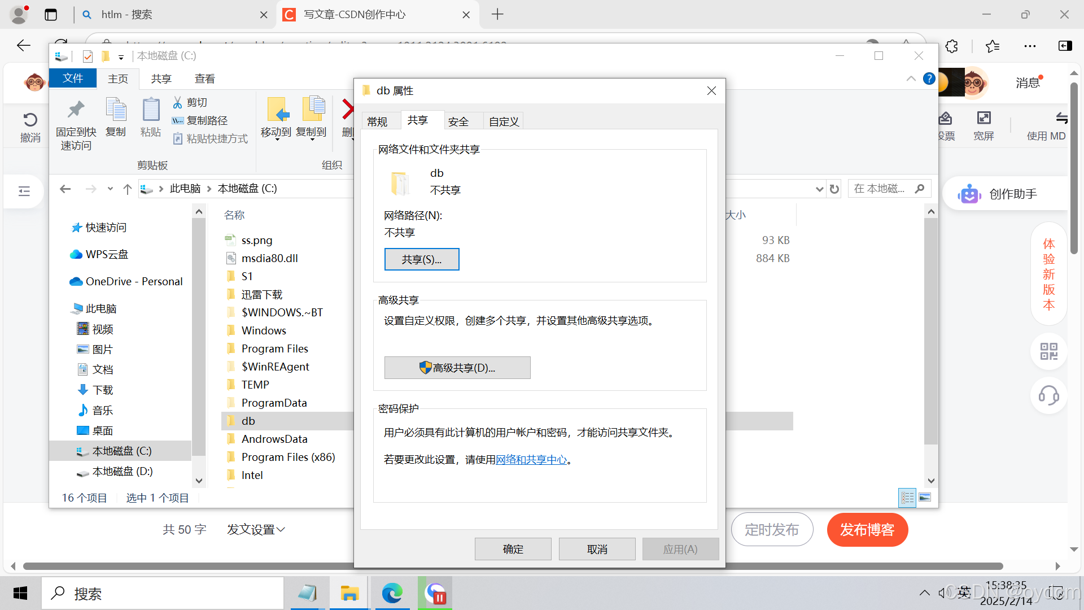The image size is (1084, 610).
Task: Click the 共享(S)... button
Action: (x=422, y=259)
